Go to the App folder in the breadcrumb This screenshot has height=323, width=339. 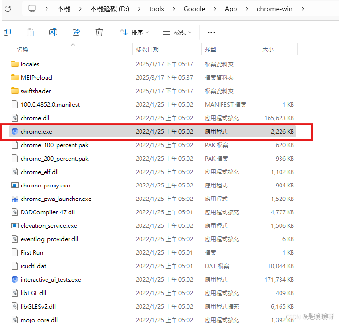pyautogui.click(x=231, y=9)
